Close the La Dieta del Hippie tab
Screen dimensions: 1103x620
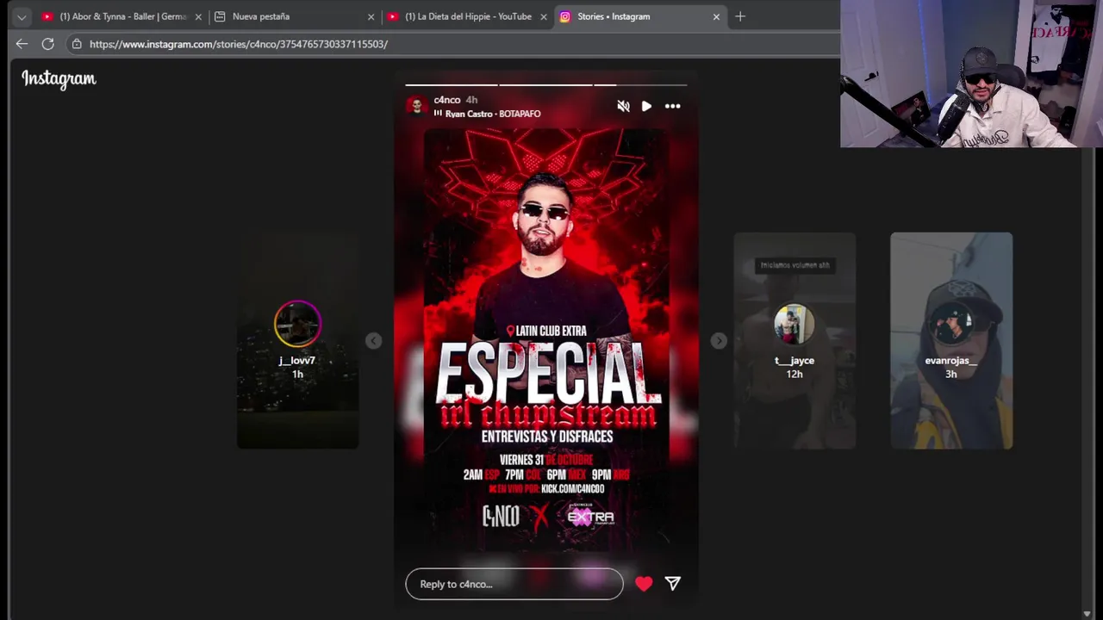[544, 16]
